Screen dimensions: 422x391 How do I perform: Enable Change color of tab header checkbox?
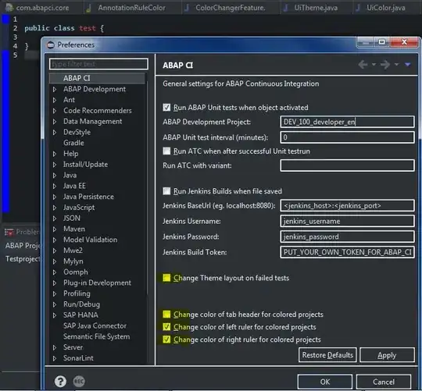pyautogui.click(x=166, y=315)
